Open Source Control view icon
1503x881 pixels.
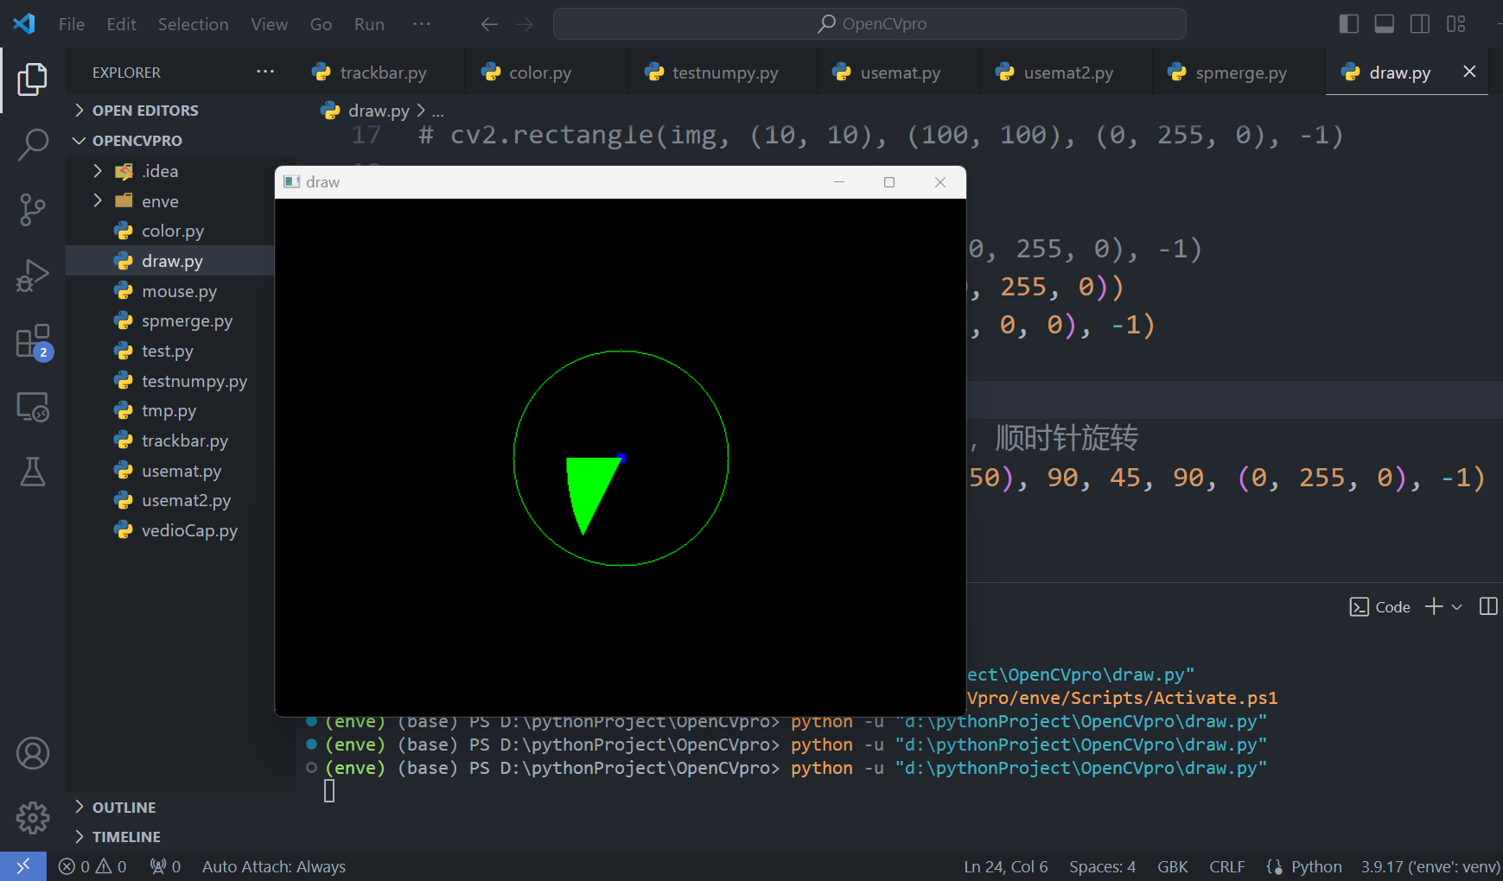point(32,210)
